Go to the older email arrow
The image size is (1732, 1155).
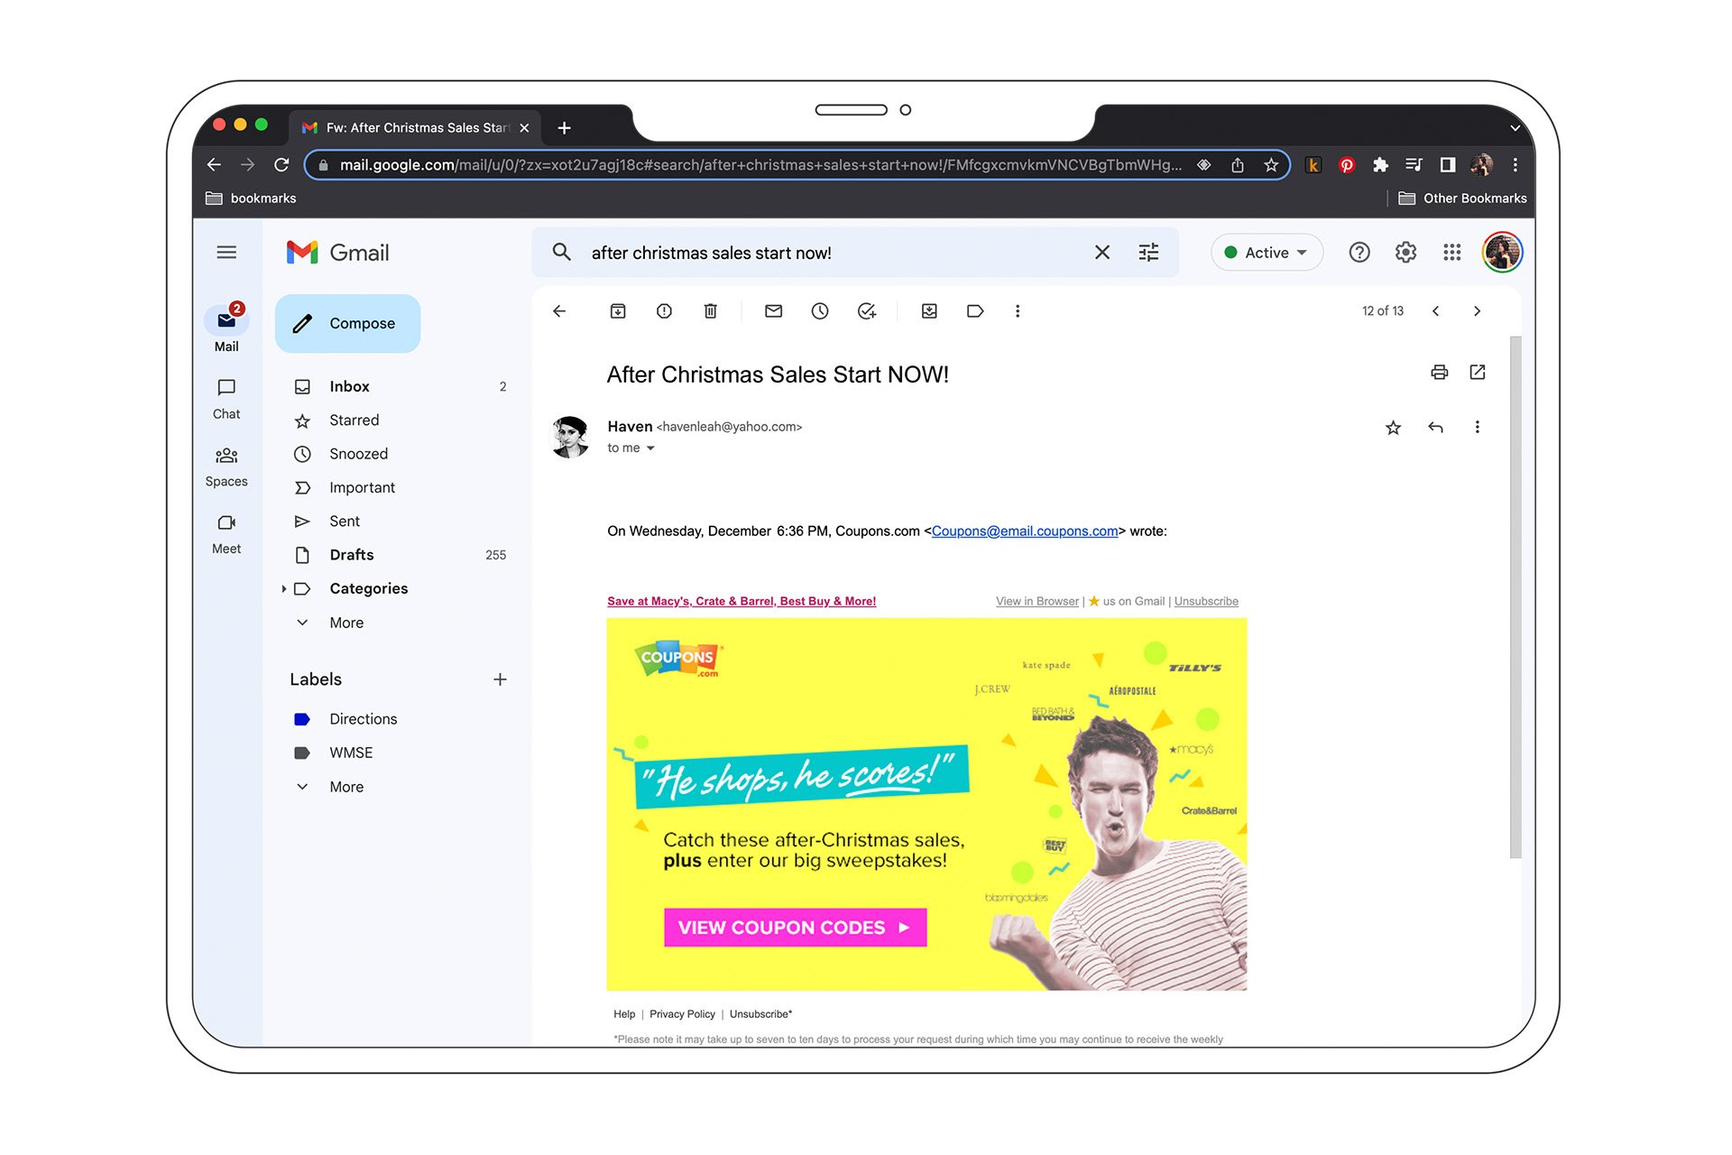pyautogui.click(x=1477, y=311)
